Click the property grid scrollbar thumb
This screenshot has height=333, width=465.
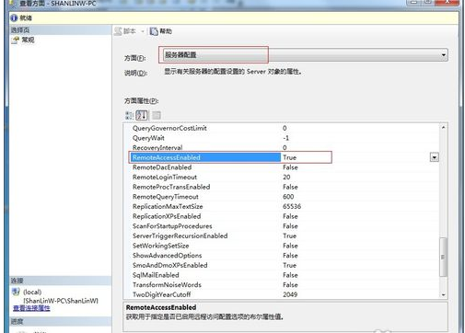443,258
